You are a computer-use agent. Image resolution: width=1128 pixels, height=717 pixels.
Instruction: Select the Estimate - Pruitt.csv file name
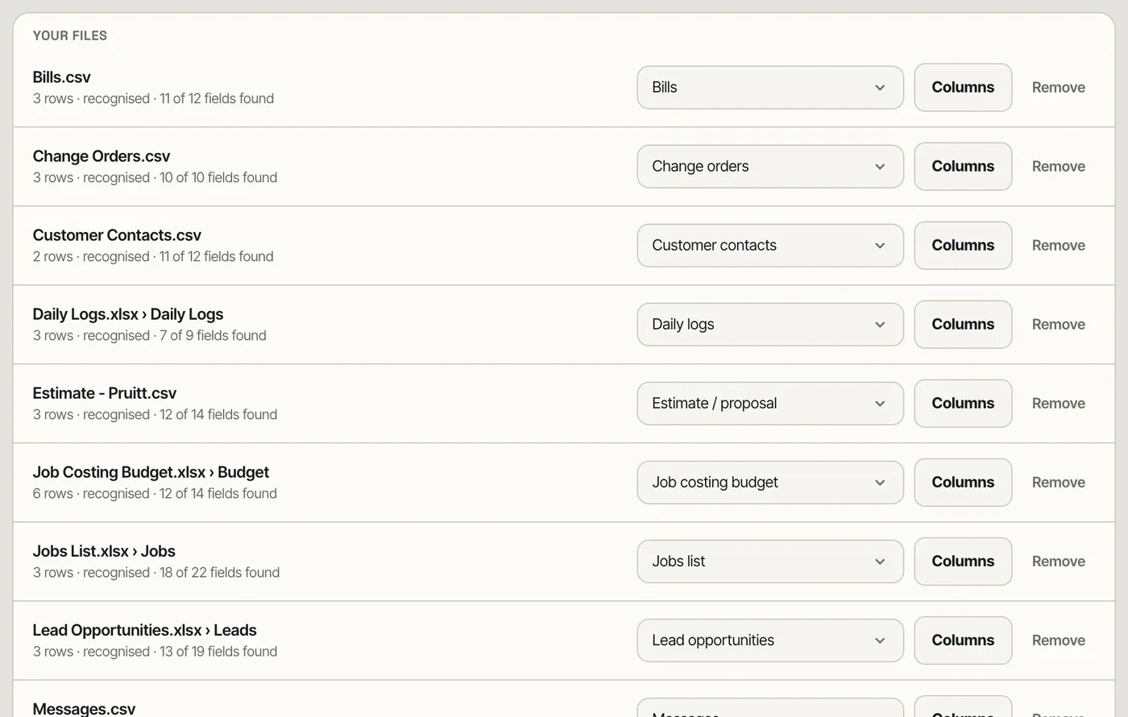tap(105, 393)
